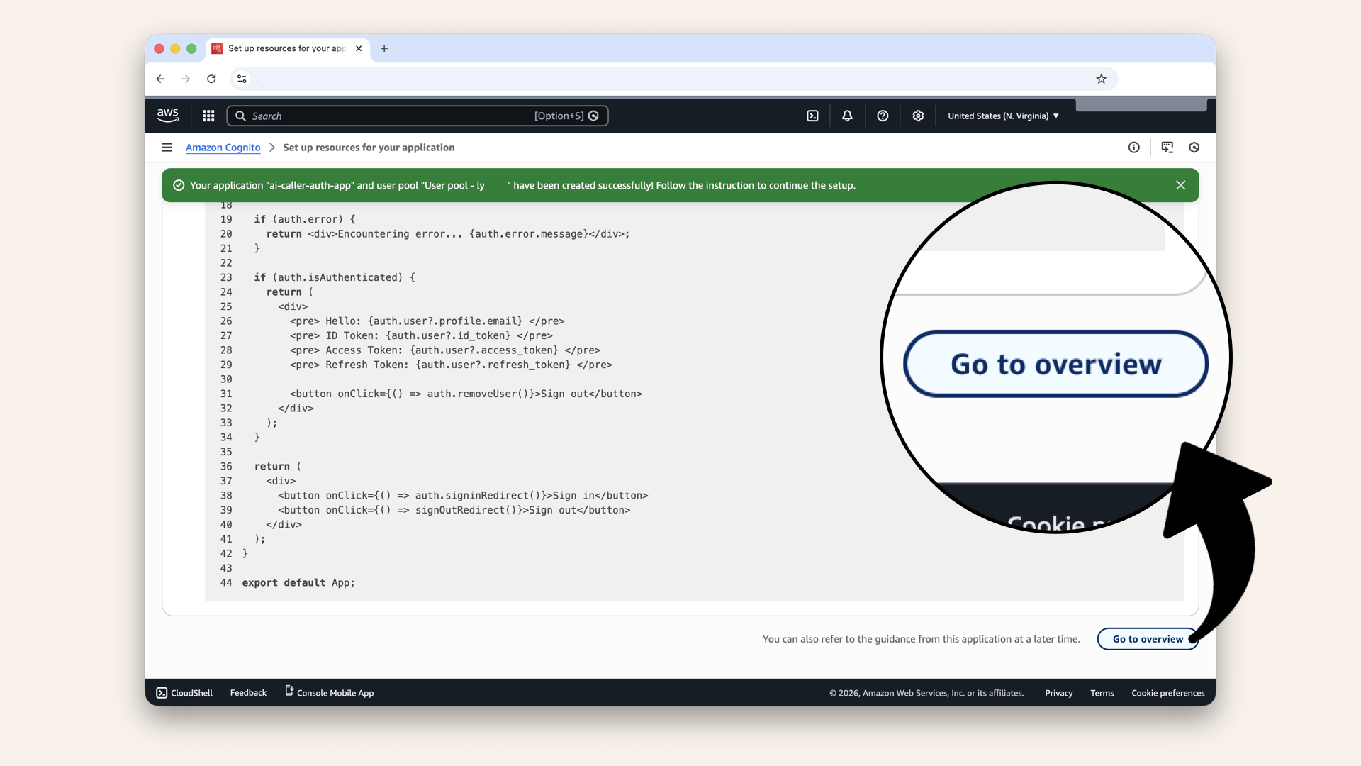Open the AWS services grid menu

click(208, 116)
